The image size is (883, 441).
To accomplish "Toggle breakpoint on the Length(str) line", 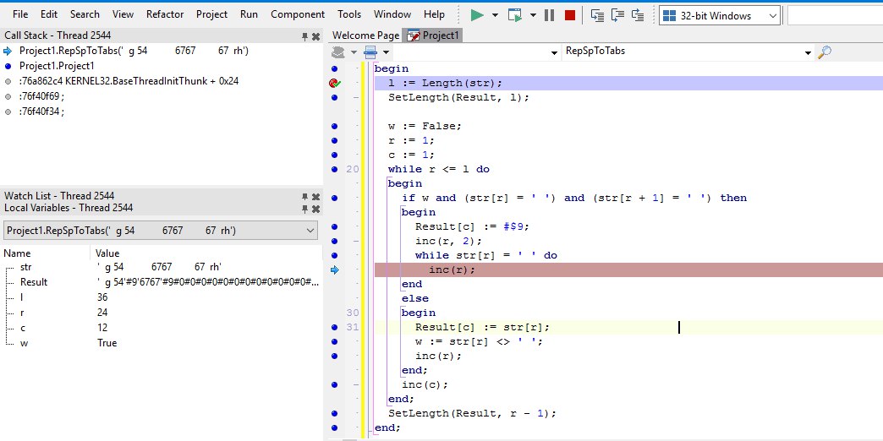I will [x=334, y=84].
